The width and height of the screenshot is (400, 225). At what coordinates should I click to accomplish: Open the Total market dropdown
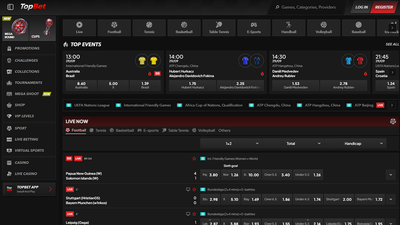point(293,143)
